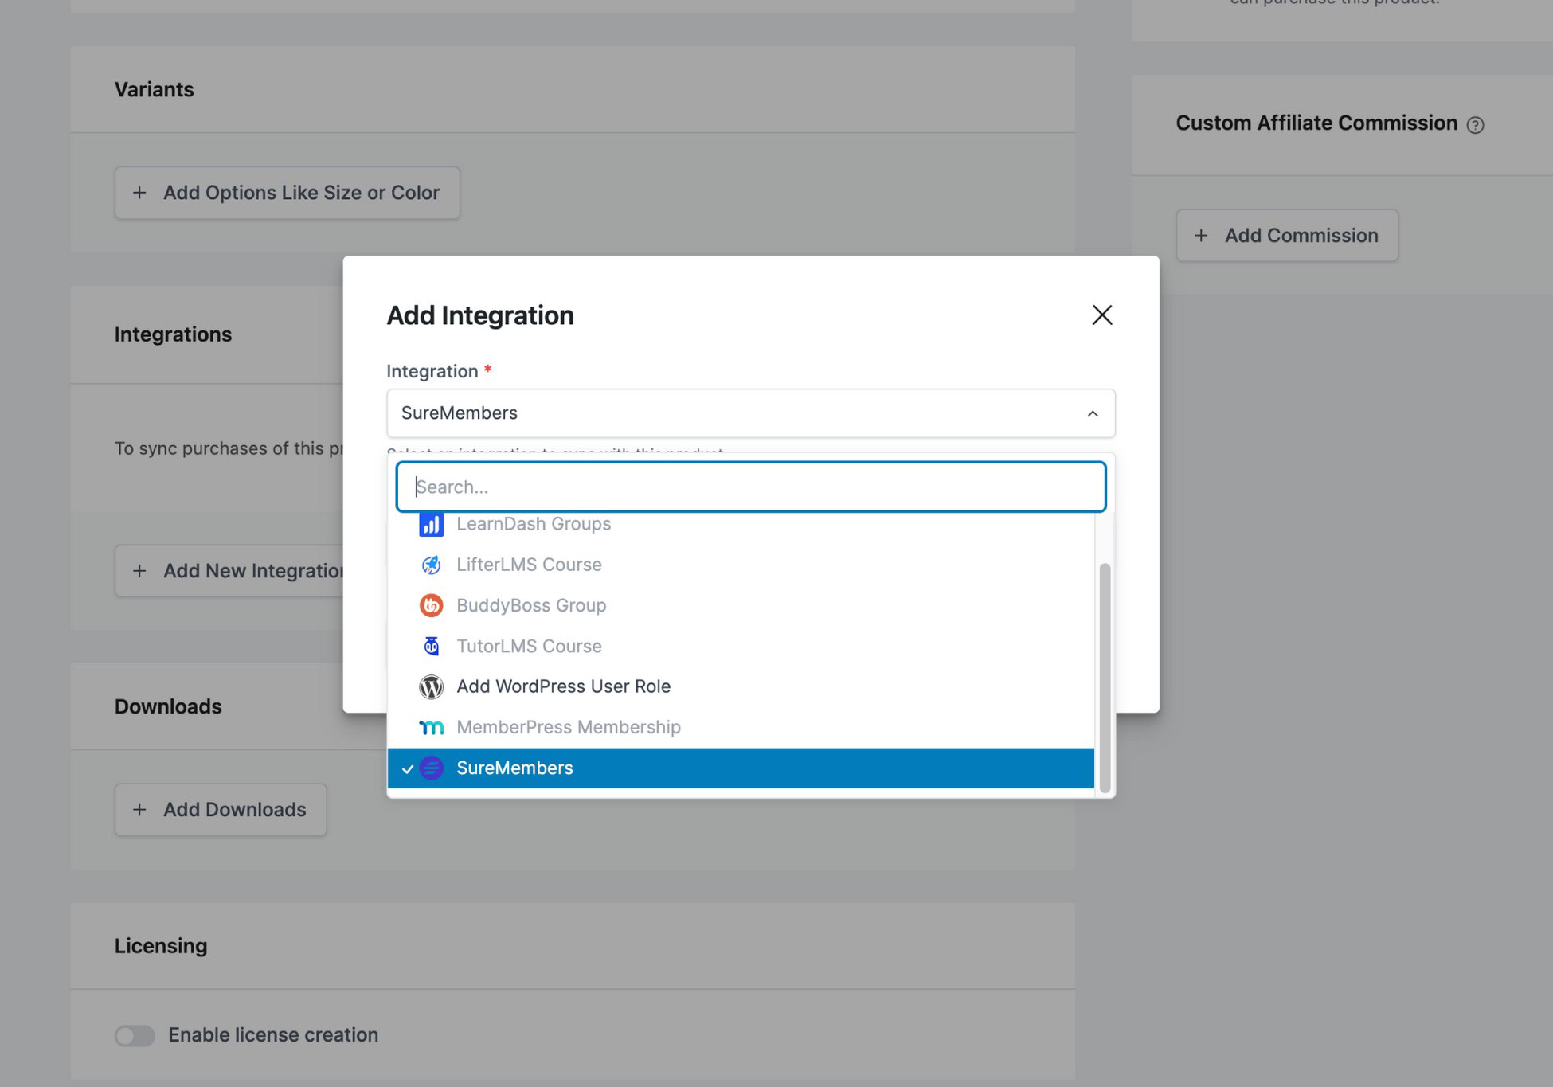Click the dropdown list scrollbar thumb
1553x1087 pixels.
click(x=1105, y=678)
